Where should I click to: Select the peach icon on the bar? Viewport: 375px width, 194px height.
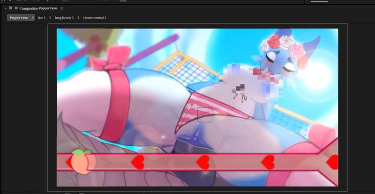pos(83,162)
